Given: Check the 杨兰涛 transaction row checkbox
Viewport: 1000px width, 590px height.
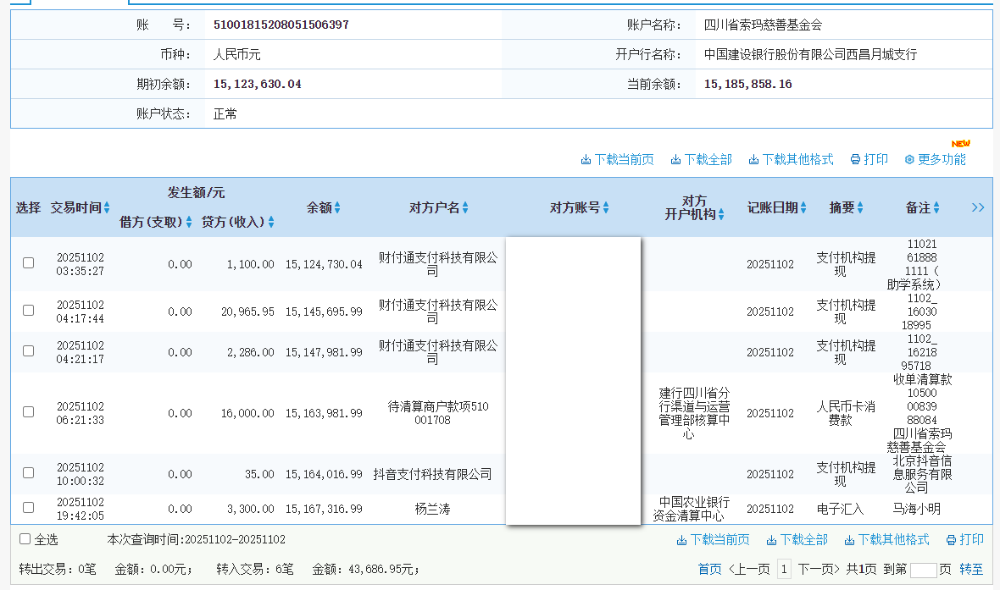Looking at the screenshot, I should 28,509.
